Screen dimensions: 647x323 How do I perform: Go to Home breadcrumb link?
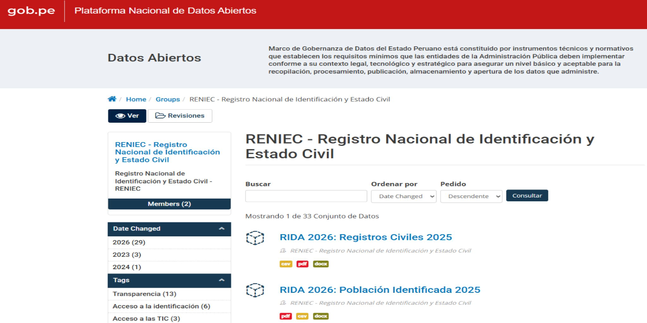coord(136,99)
